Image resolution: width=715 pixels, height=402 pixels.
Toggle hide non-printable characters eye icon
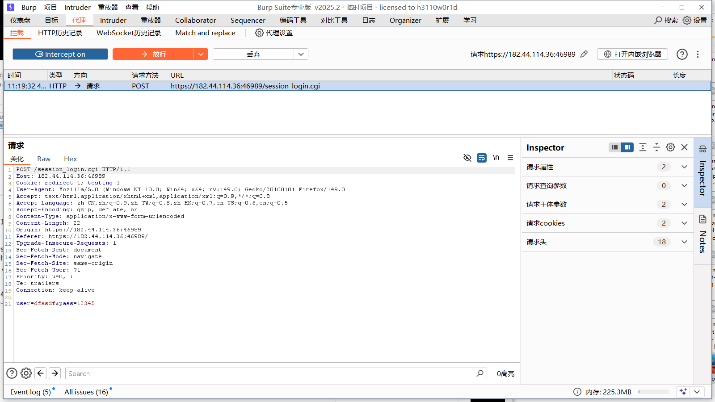(x=467, y=158)
